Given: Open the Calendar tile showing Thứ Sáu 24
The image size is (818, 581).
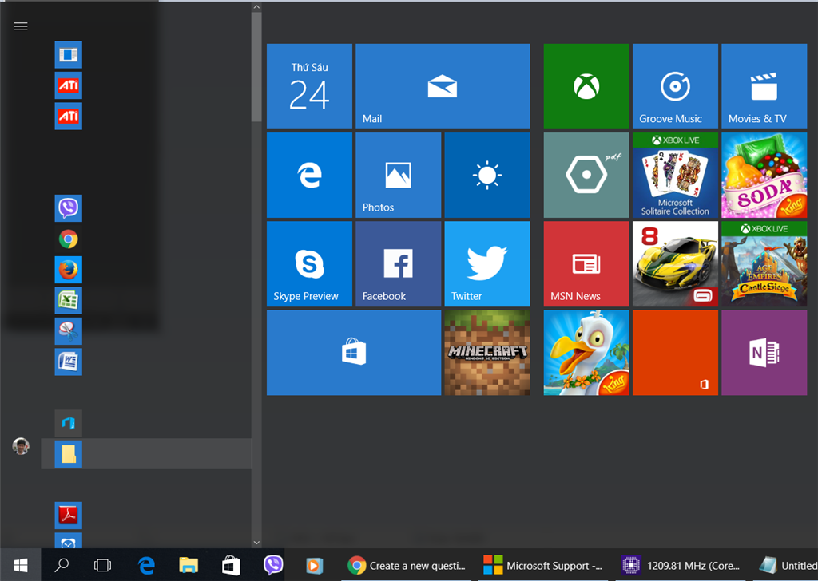Looking at the screenshot, I should 309,86.
